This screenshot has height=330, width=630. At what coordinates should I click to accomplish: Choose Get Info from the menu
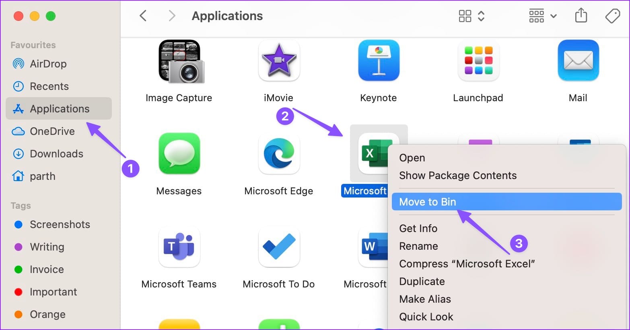(x=507, y=228)
